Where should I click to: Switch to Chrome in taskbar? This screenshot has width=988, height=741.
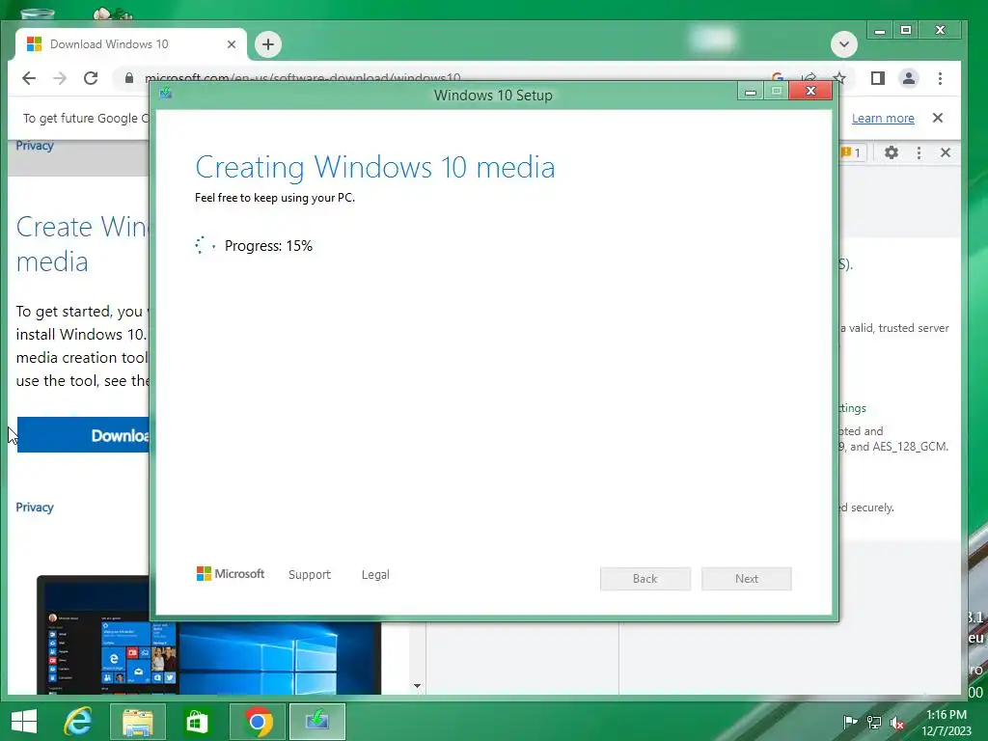257,722
